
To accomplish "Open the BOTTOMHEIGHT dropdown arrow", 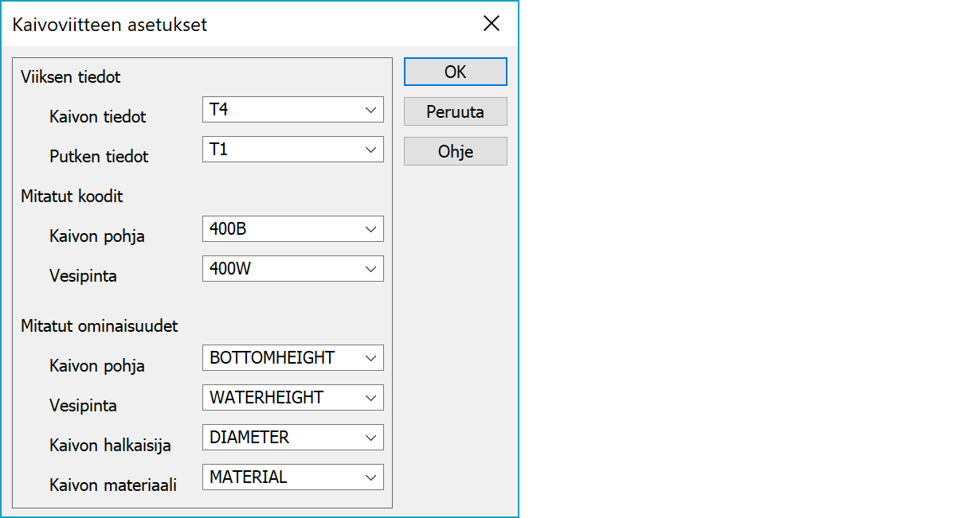I will tap(370, 358).
